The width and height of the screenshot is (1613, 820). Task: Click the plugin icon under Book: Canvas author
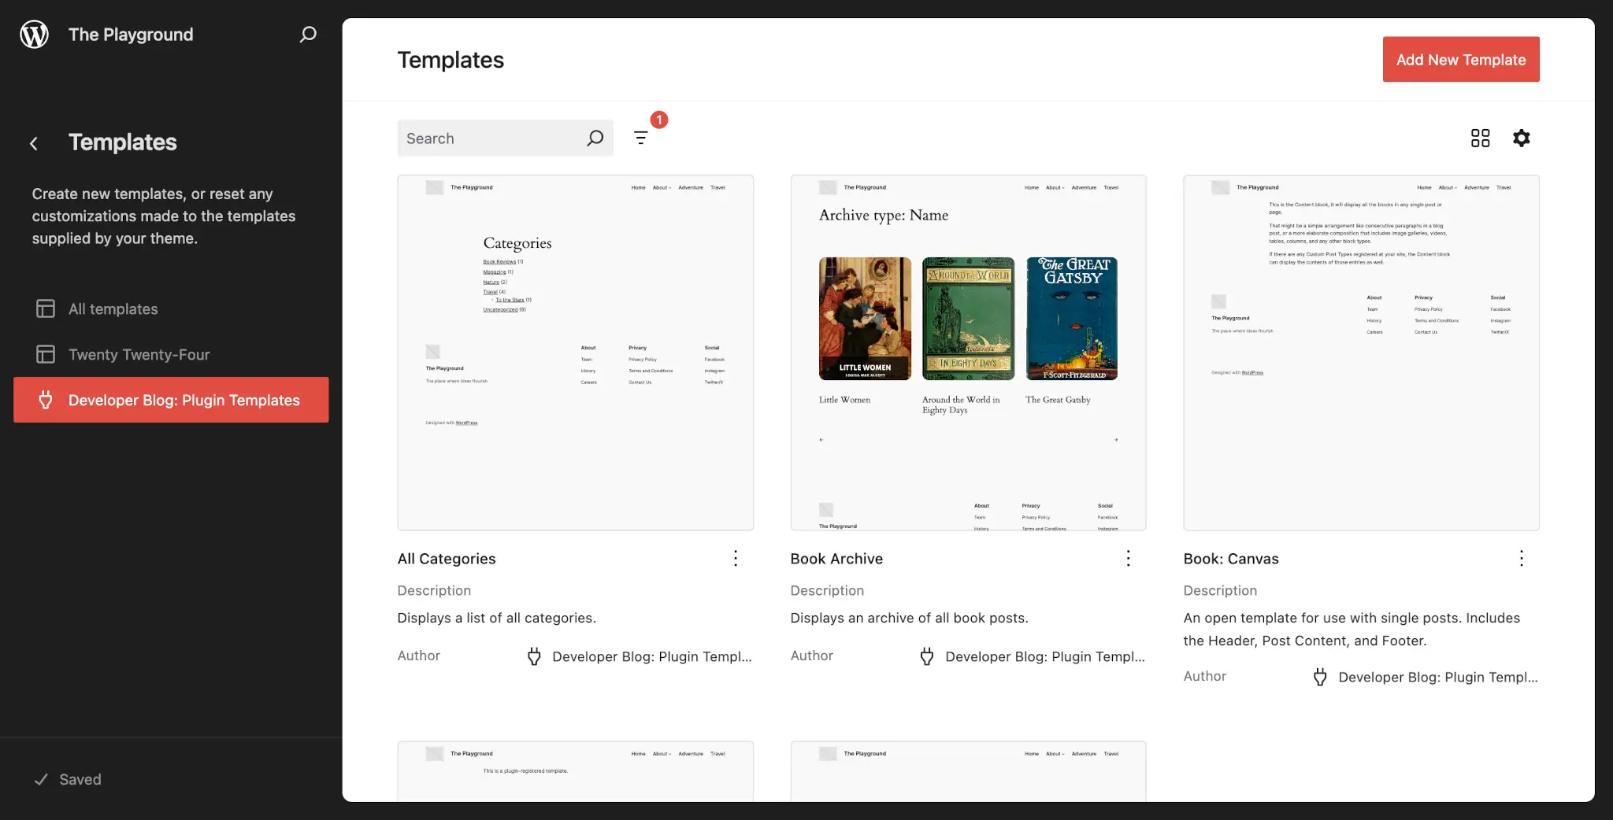click(1320, 677)
